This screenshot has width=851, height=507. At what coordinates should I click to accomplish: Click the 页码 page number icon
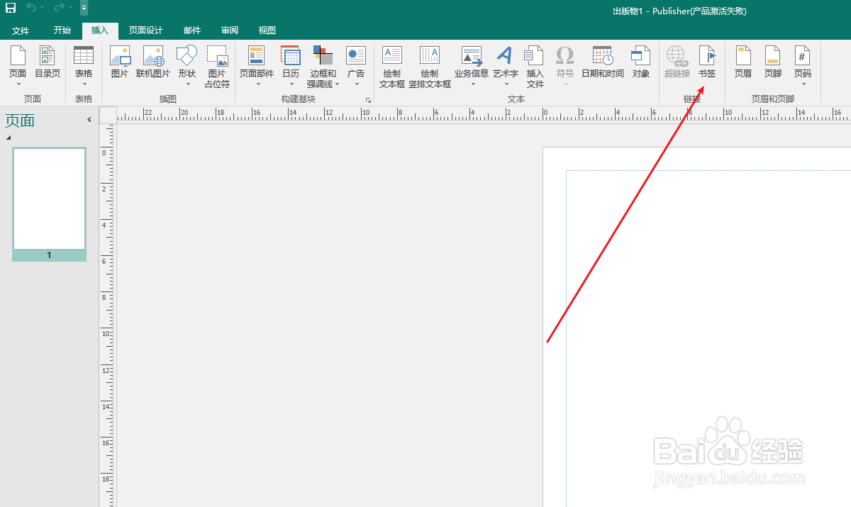pos(803,55)
